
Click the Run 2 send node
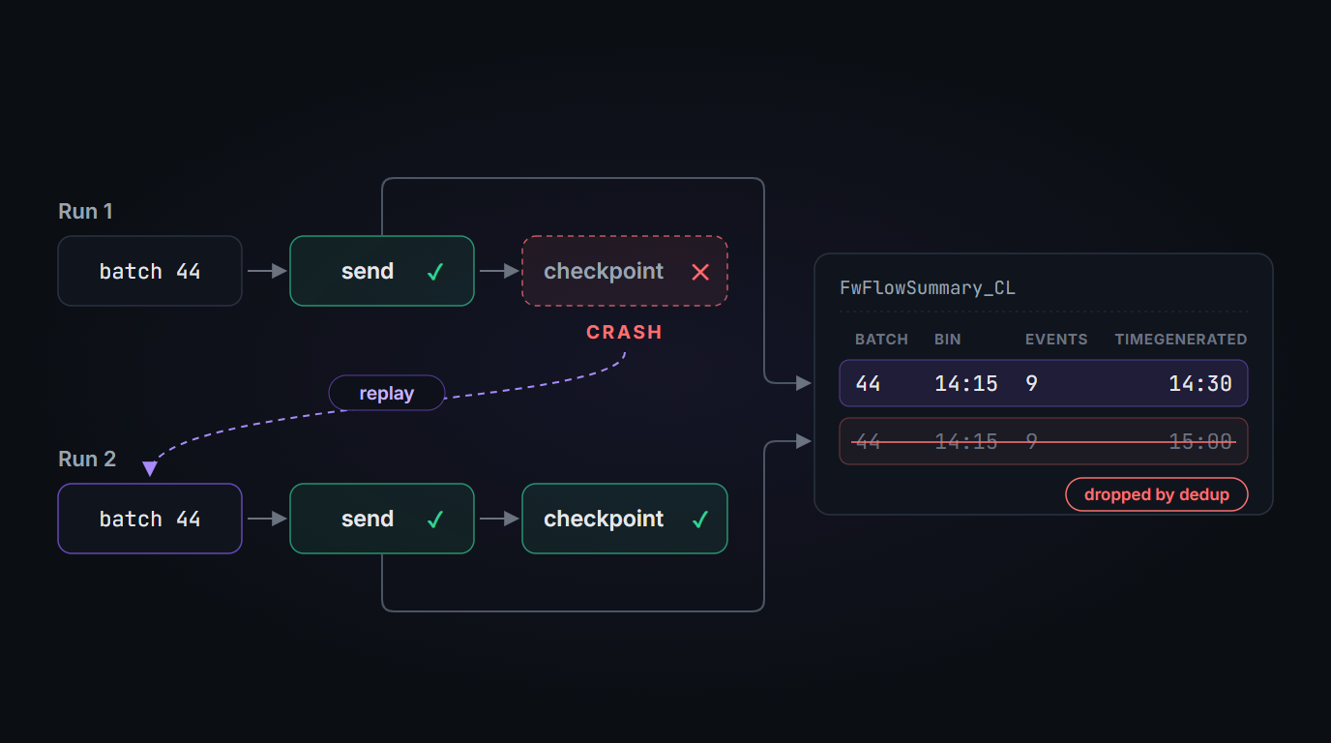[x=382, y=519]
